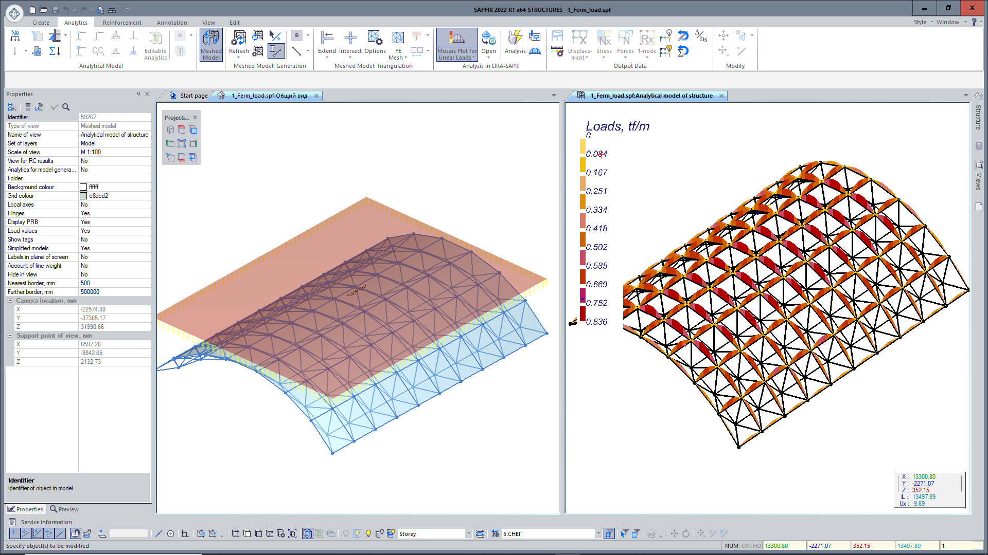
Task: Collapse Camera location section
Action: (10, 301)
